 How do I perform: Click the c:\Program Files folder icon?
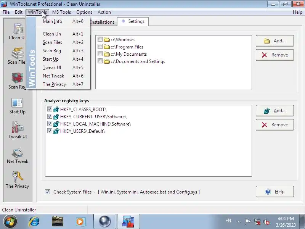point(107,47)
